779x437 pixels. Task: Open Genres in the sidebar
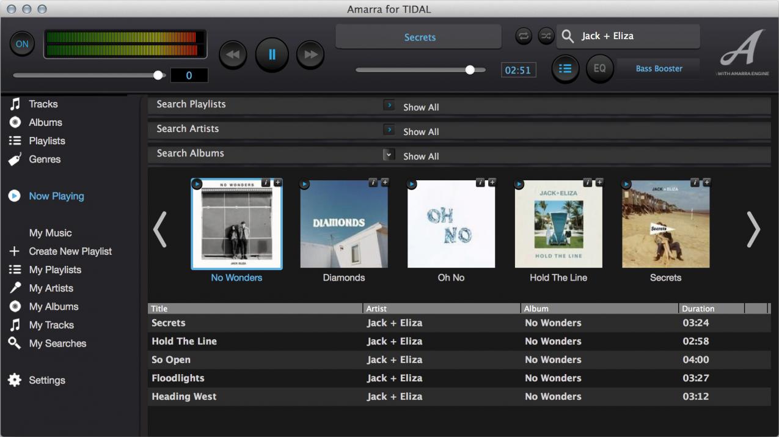[x=45, y=159]
